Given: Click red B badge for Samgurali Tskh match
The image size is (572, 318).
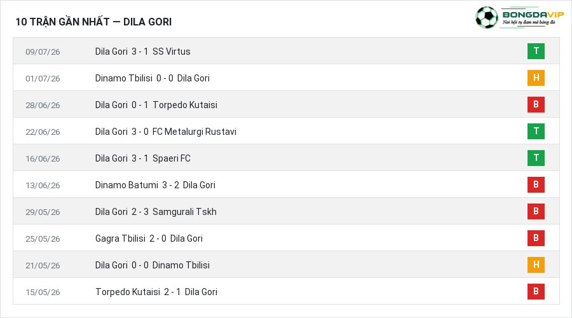Looking at the screenshot, I should coord(536,211).
